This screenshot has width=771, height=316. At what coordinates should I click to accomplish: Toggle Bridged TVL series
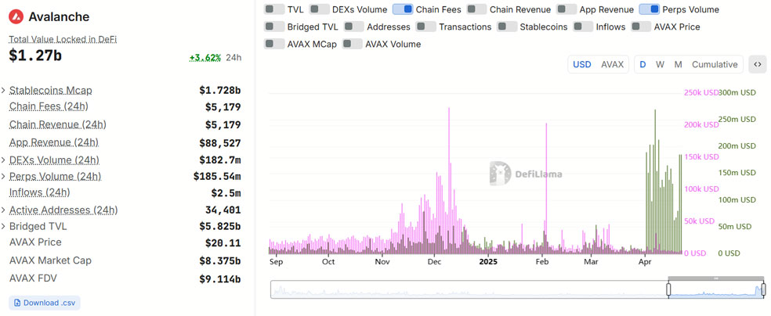click(x=274, y=27)
